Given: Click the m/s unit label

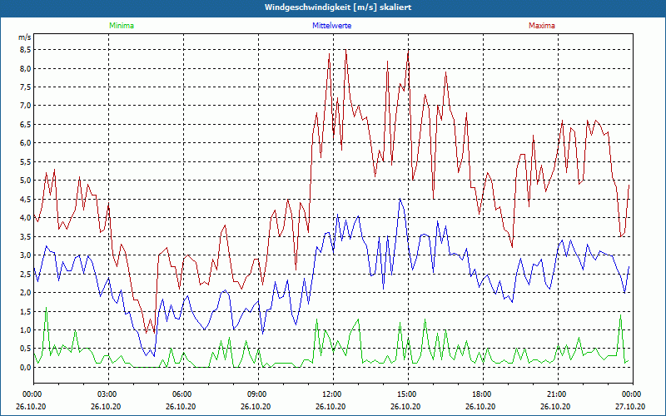Looking at the screenshot, I should pos(23,37).
